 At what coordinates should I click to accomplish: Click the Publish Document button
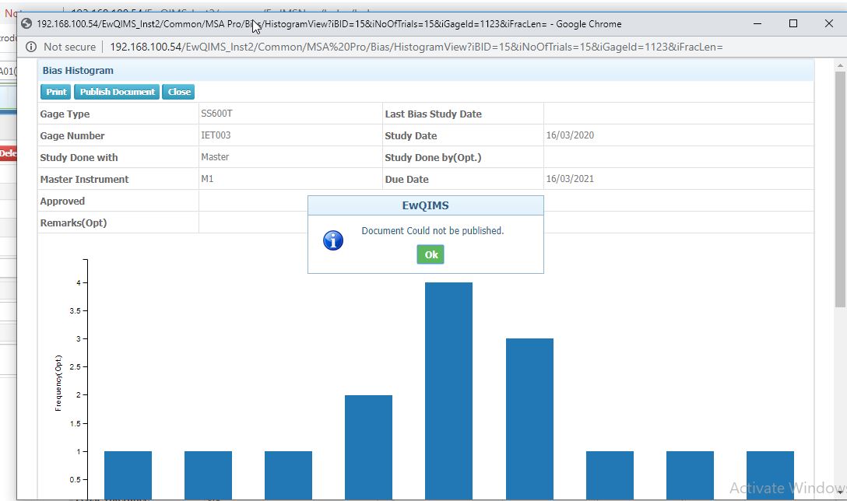pos(117,92)
